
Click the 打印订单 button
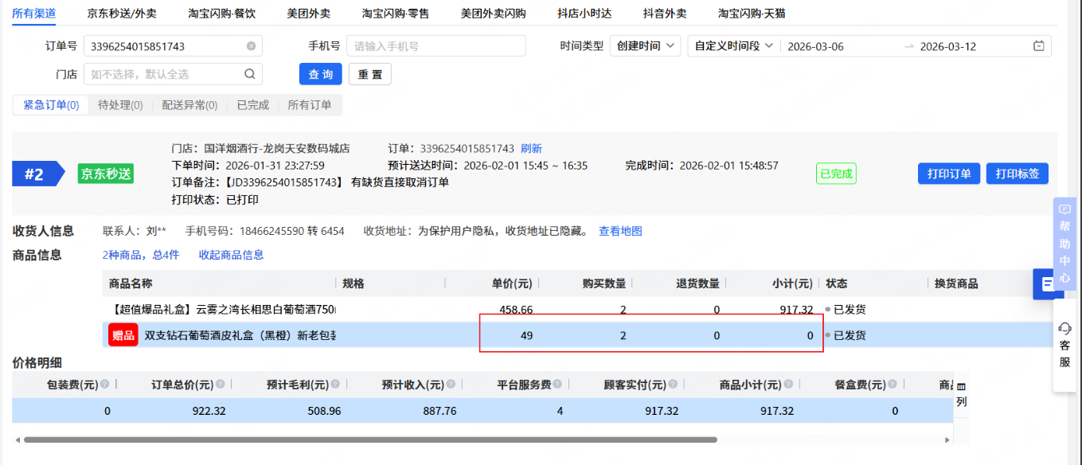[x=949, y=174]
